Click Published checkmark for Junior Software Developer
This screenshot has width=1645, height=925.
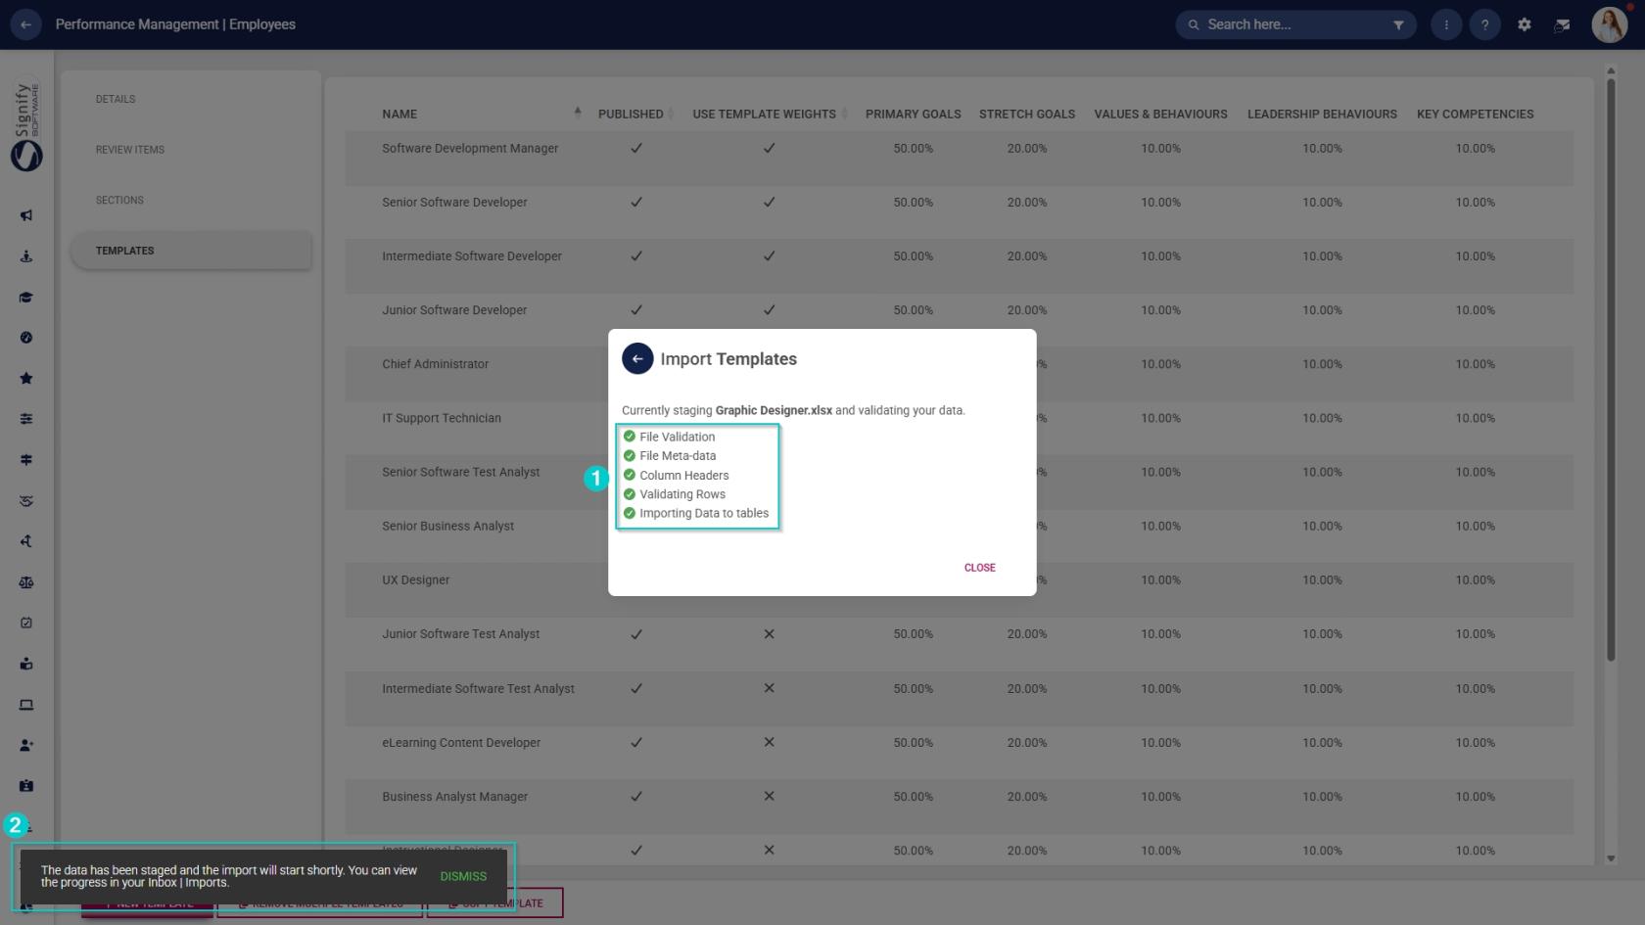[636, 309]
